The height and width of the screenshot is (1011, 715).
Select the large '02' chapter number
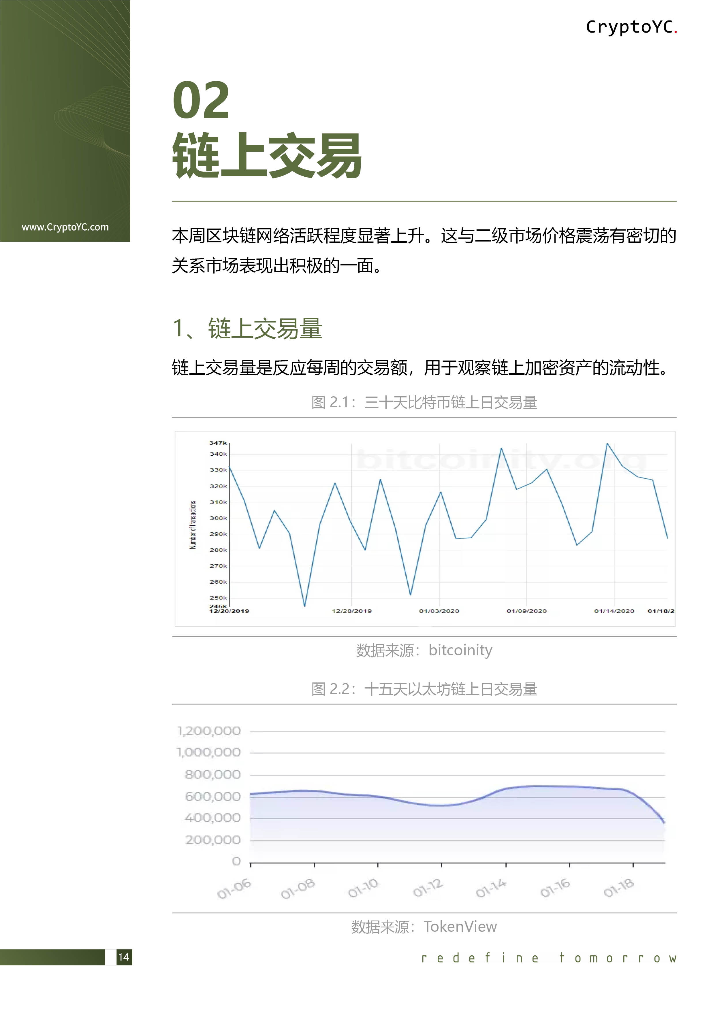point(201,100)
